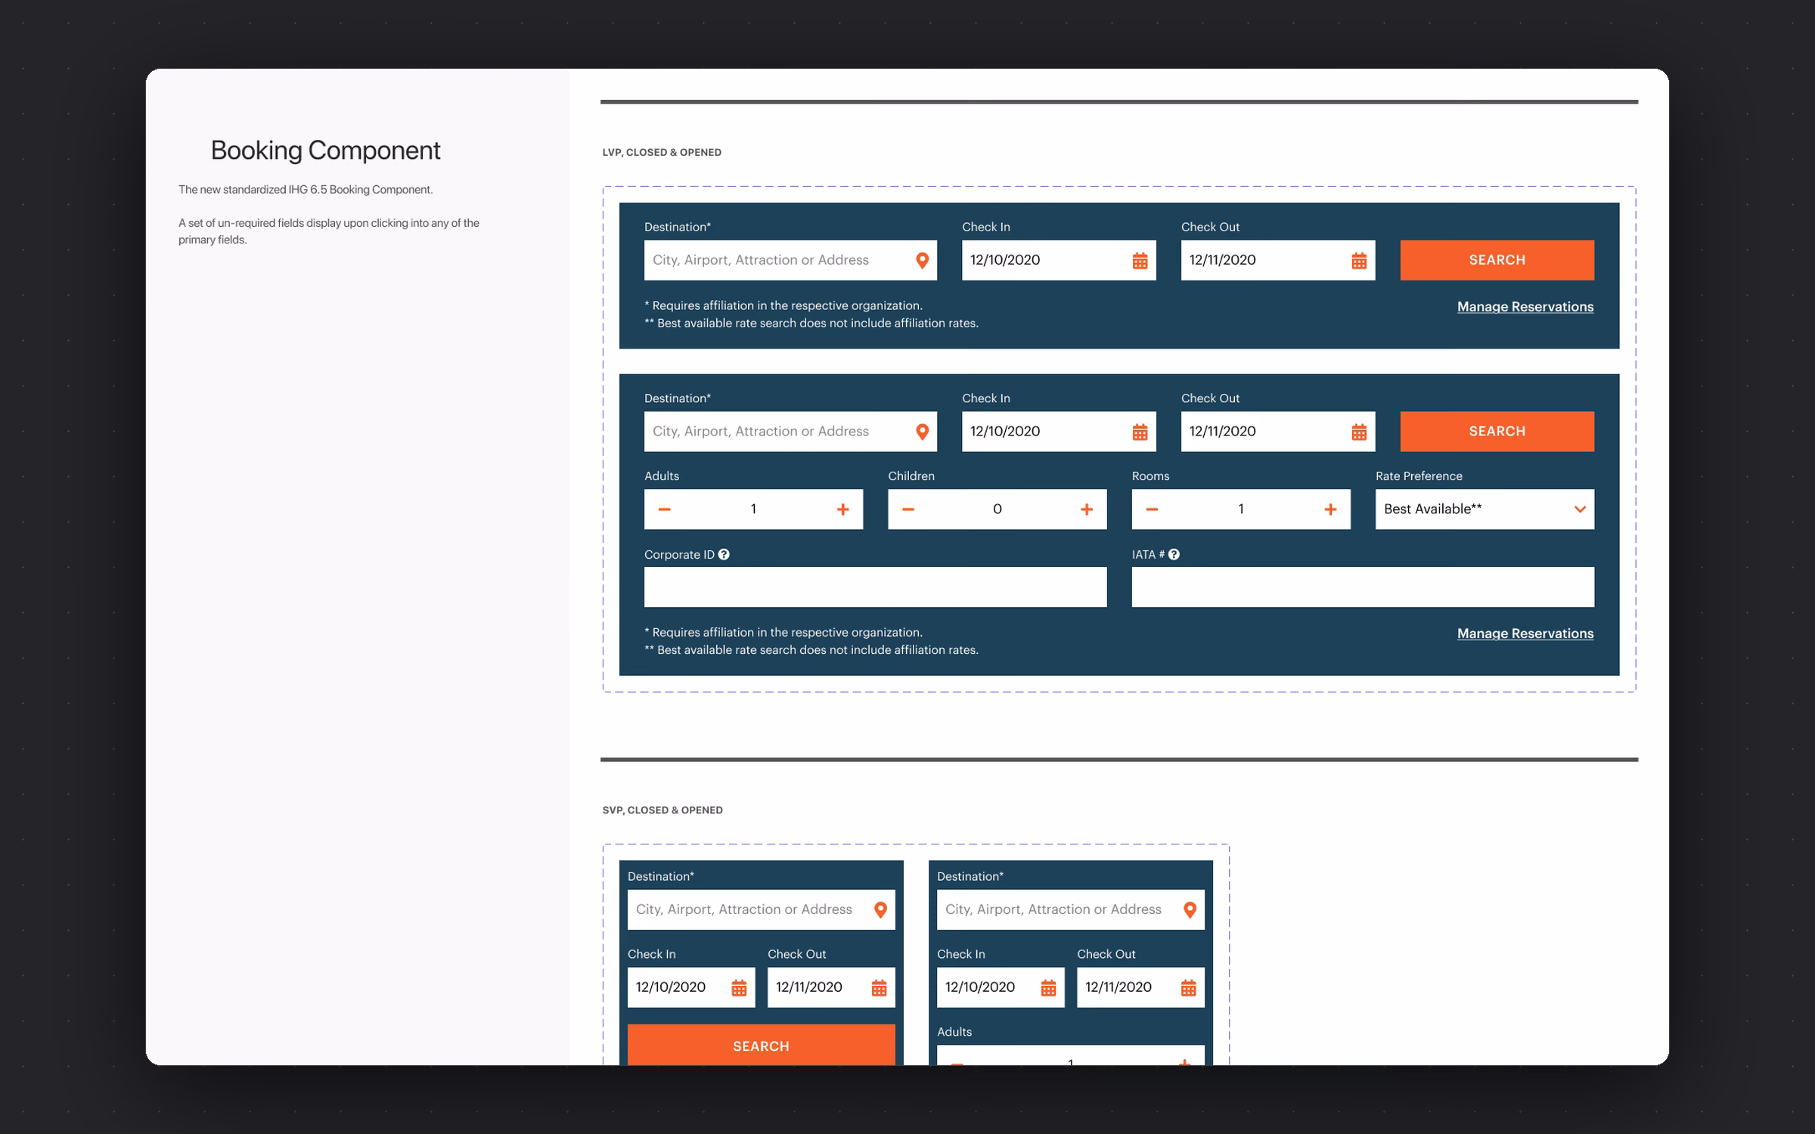Click Check Out date field in closed SVP form
The width and height of the screenshot is (1815, 1134).
(831, 987)
